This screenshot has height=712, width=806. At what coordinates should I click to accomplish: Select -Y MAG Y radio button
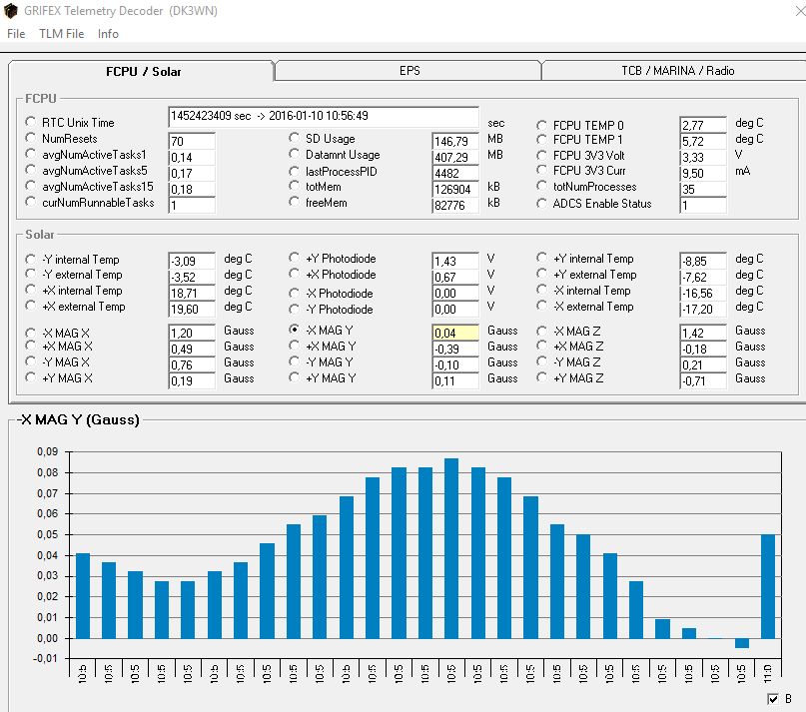(294, 361)
